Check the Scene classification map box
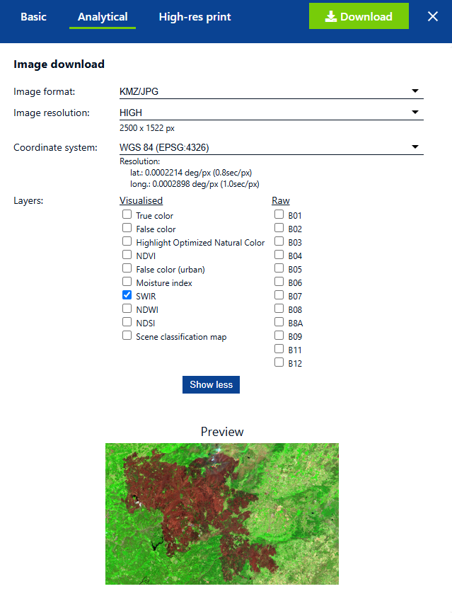Viewport: 452px width, 613px height. pos(127,336)
